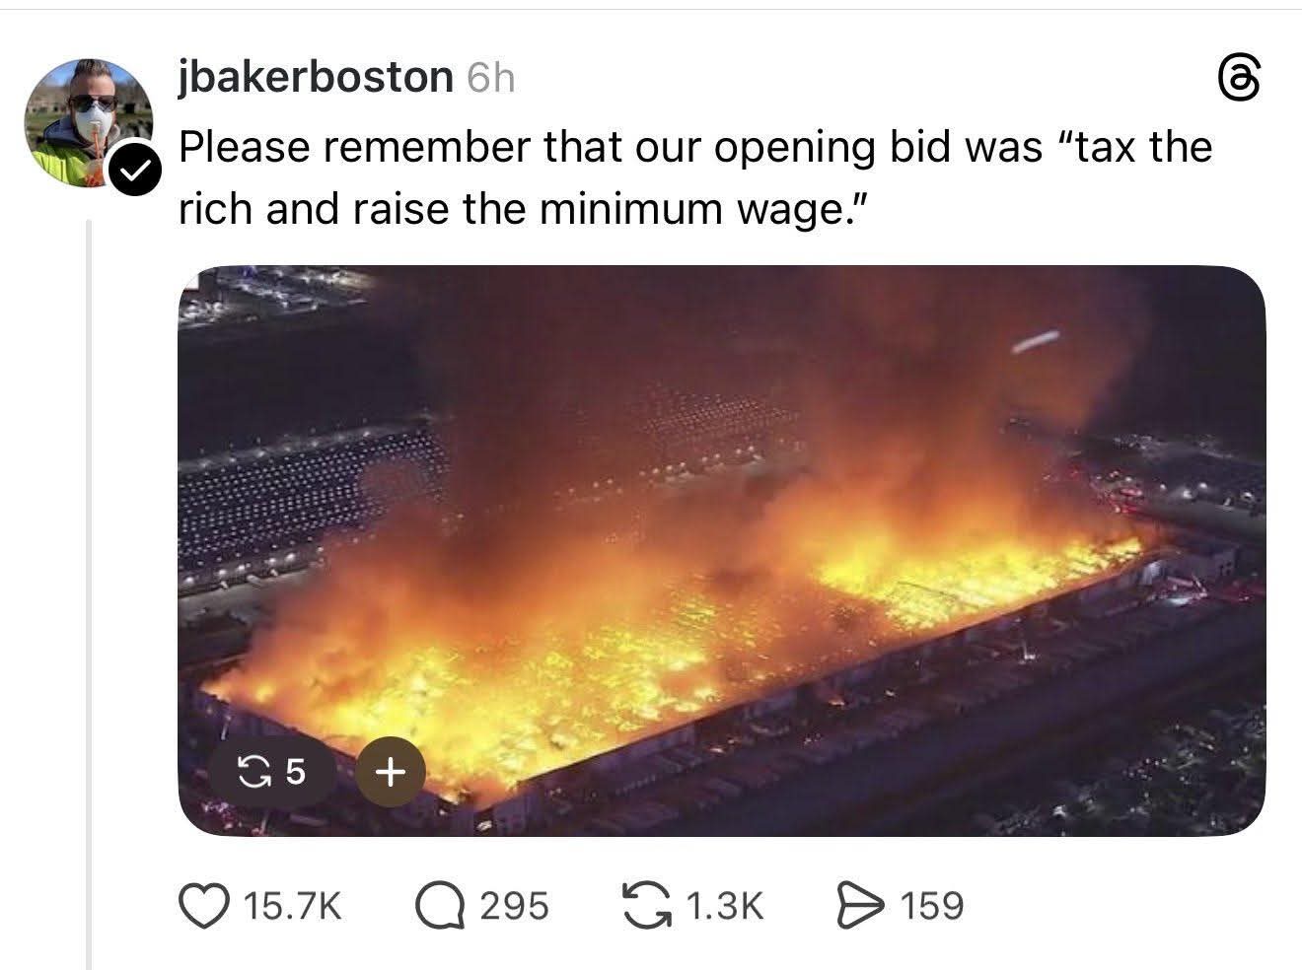The width and height of the screenshot is (1302, 970).
Task: View the 159 shares count
Action: click(931, 906)
